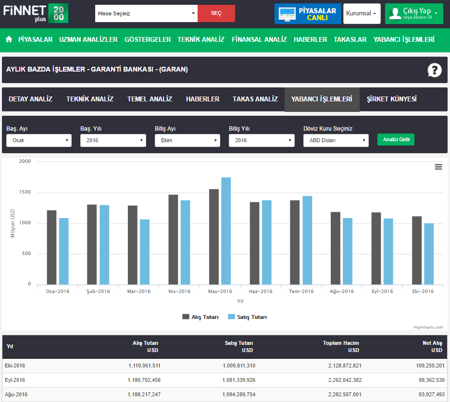The height and width of the screenshot is (402, 450).
Task: Open the chart hamburger export menu
Action: (x=438, y=167)
